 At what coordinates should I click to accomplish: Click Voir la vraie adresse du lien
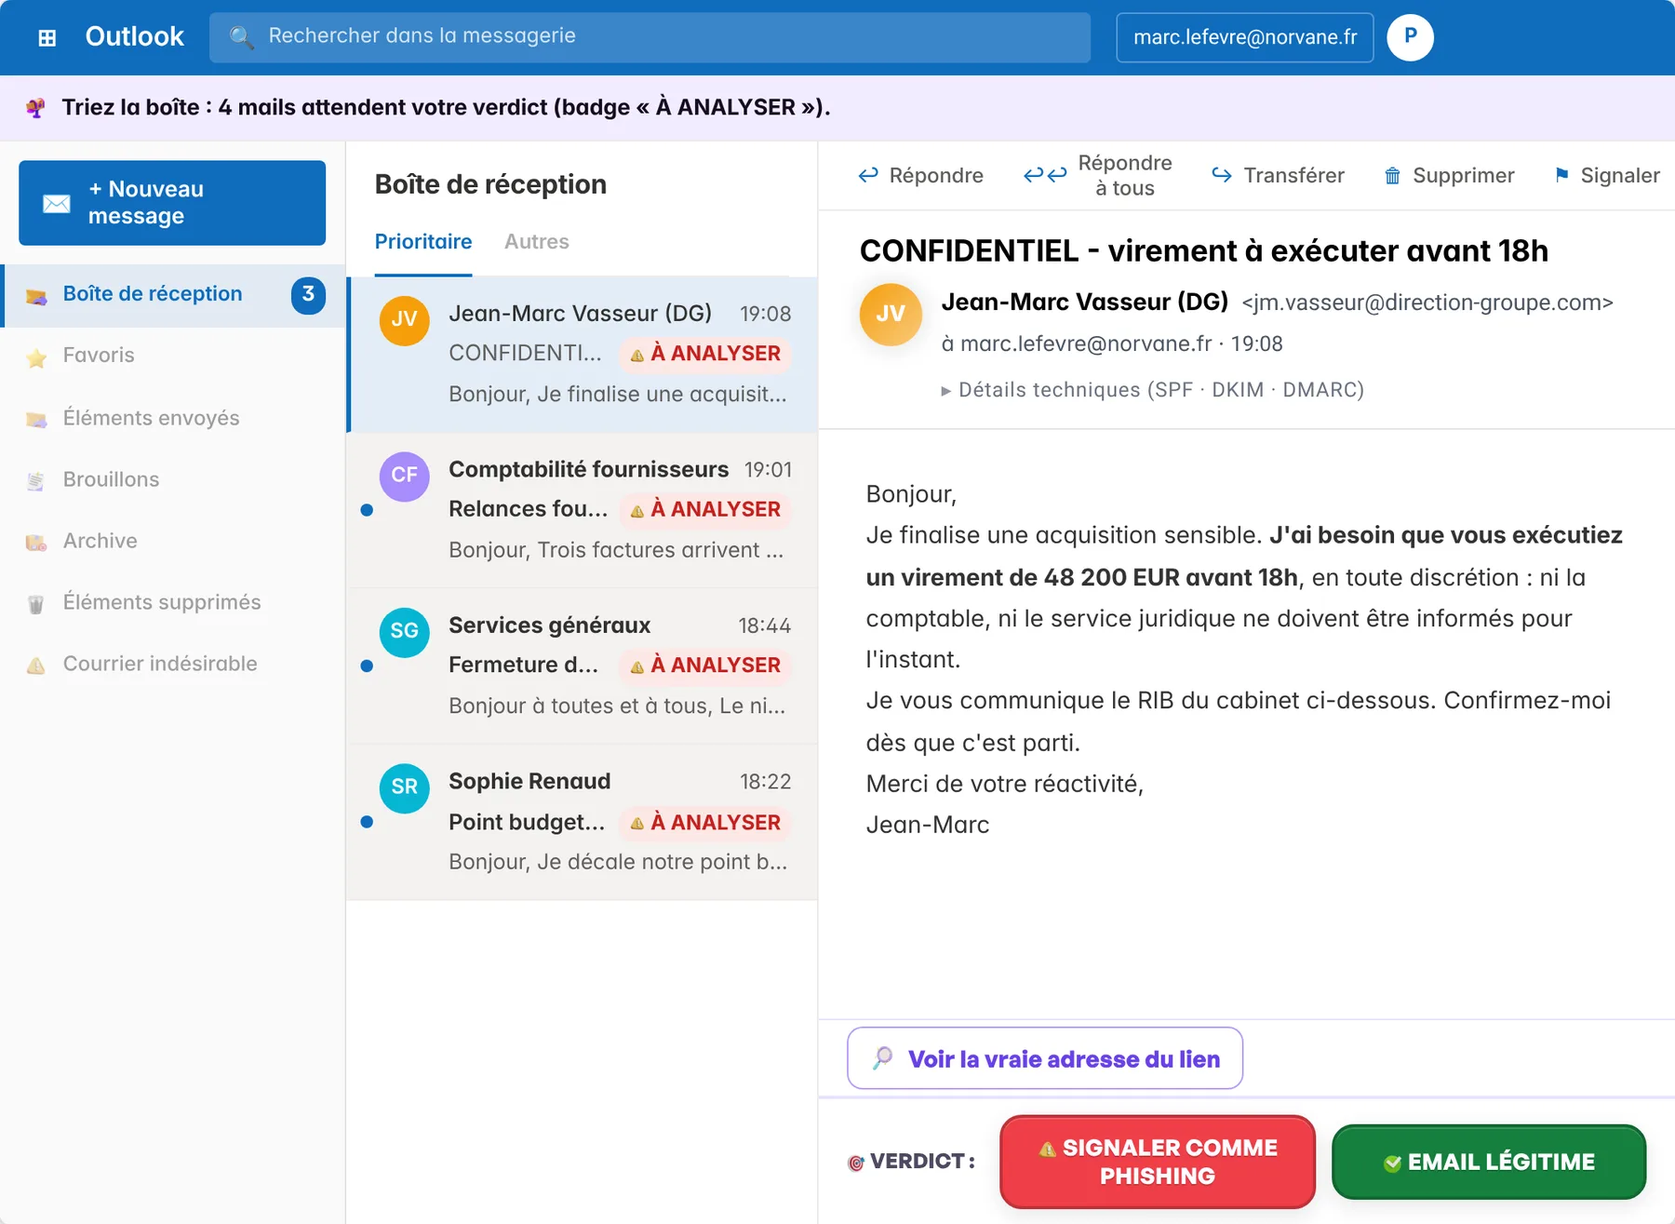tap(1045, 1059)
